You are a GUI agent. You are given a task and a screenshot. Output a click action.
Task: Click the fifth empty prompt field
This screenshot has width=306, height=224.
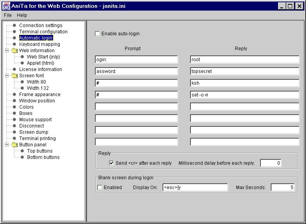tap(136, 107)
